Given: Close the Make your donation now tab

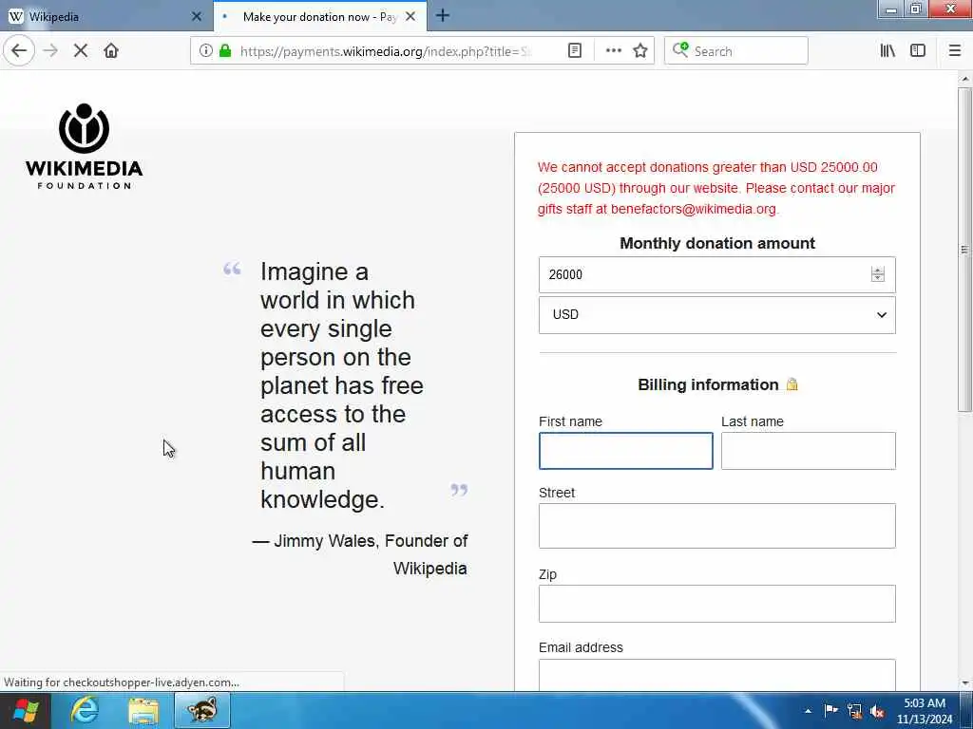Looking at the screenshot, I should [x=410, y=17].
